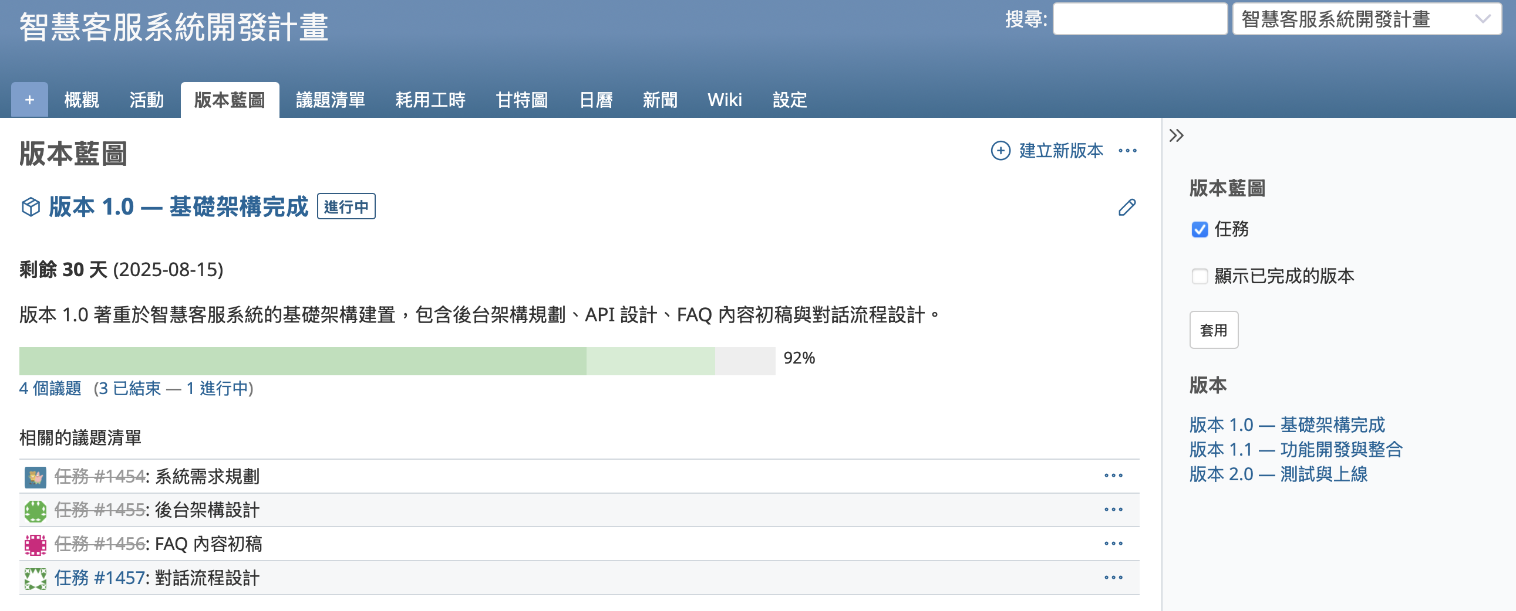The image size is (1516, 611).
Task: Click the pencil edit icon for version 1.0
Action: pos(1127,208)
